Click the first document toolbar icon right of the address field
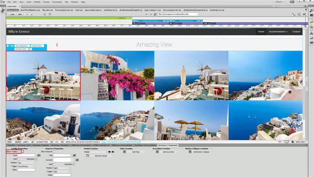 coord(294,14)
